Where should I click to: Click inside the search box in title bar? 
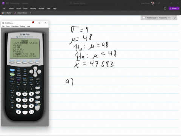point(92,3)
